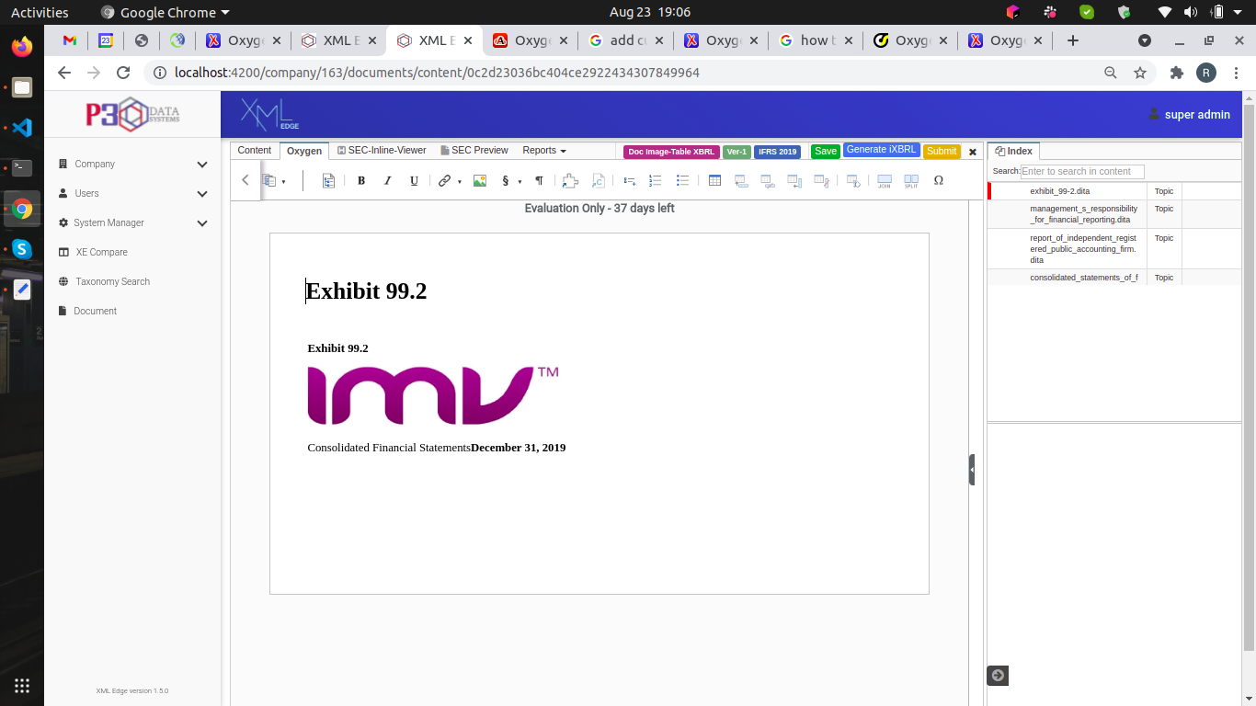Viewport: 1256px width, 706px height.
Task: Click the Ver-1 version badge
Action: [x=736, y=152]
